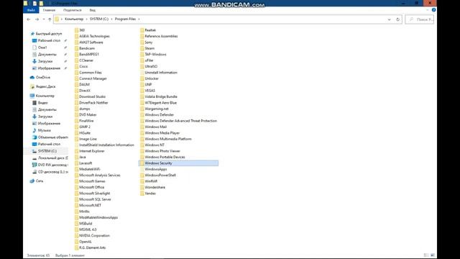Select Компьютер in the navigation pane
Viewport: 460px width, 259px height.
pyautogui.click(x=45, y=96)
